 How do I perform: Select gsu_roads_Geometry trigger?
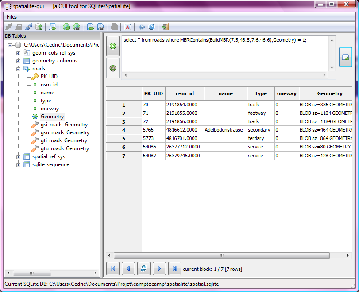pos(65,132)
